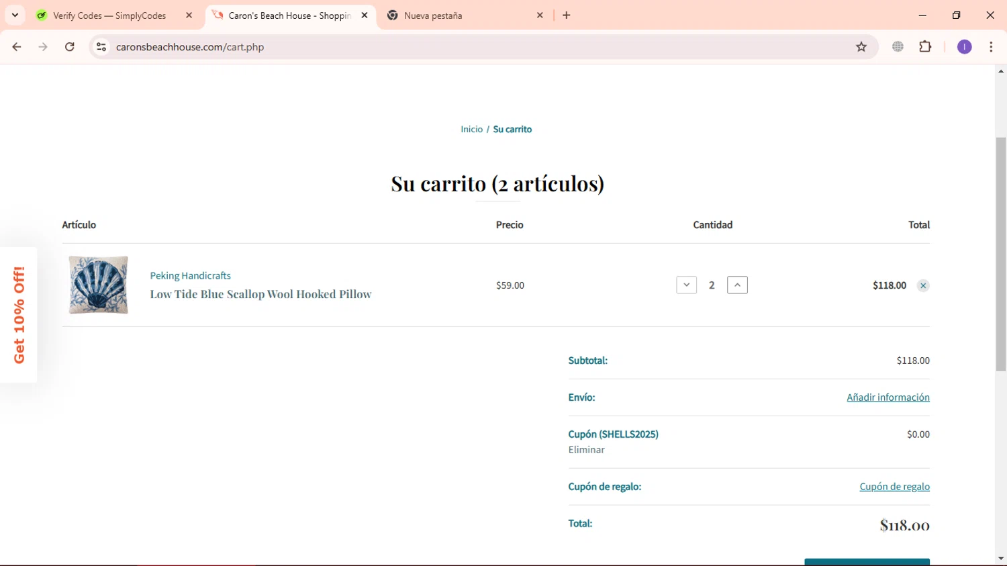This screenshot has width=1007, height=566.
Task: Click the Subtotal amount $118.00
Action: 913,361
